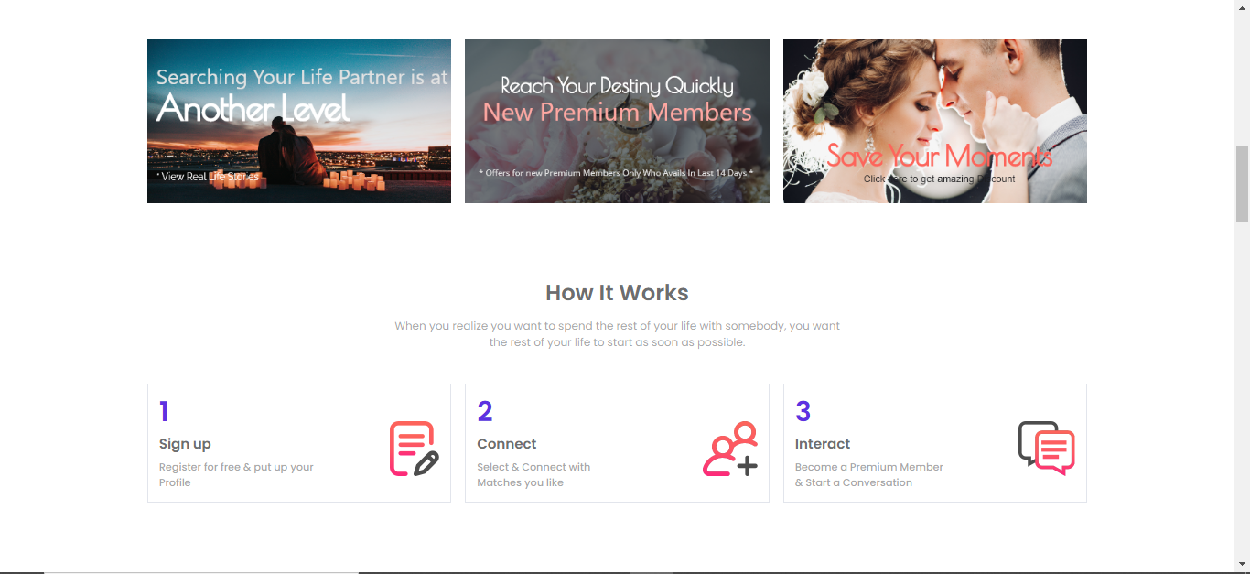Click the vertical scrollbar thumb
The height and width of the screenshot is (574, 1250).
[1242, 183]
